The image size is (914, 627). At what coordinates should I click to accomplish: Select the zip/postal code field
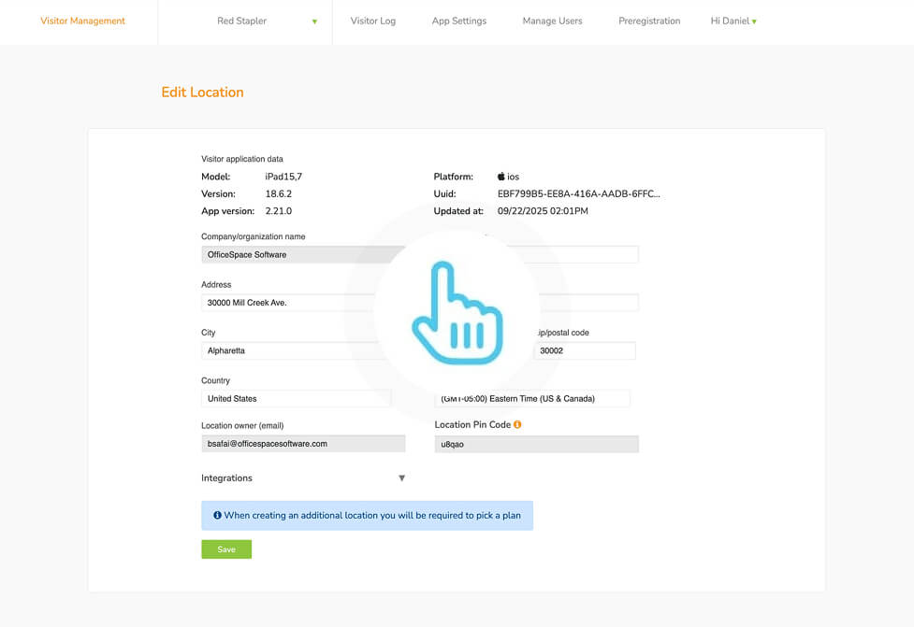coord(585,351)
